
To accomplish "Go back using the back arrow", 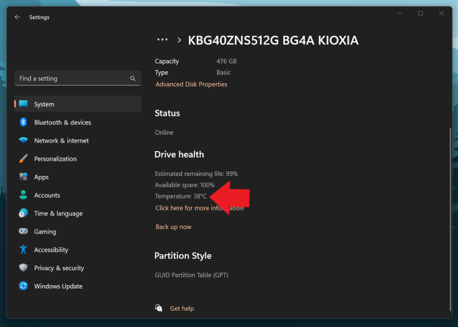I will point(17,17).
